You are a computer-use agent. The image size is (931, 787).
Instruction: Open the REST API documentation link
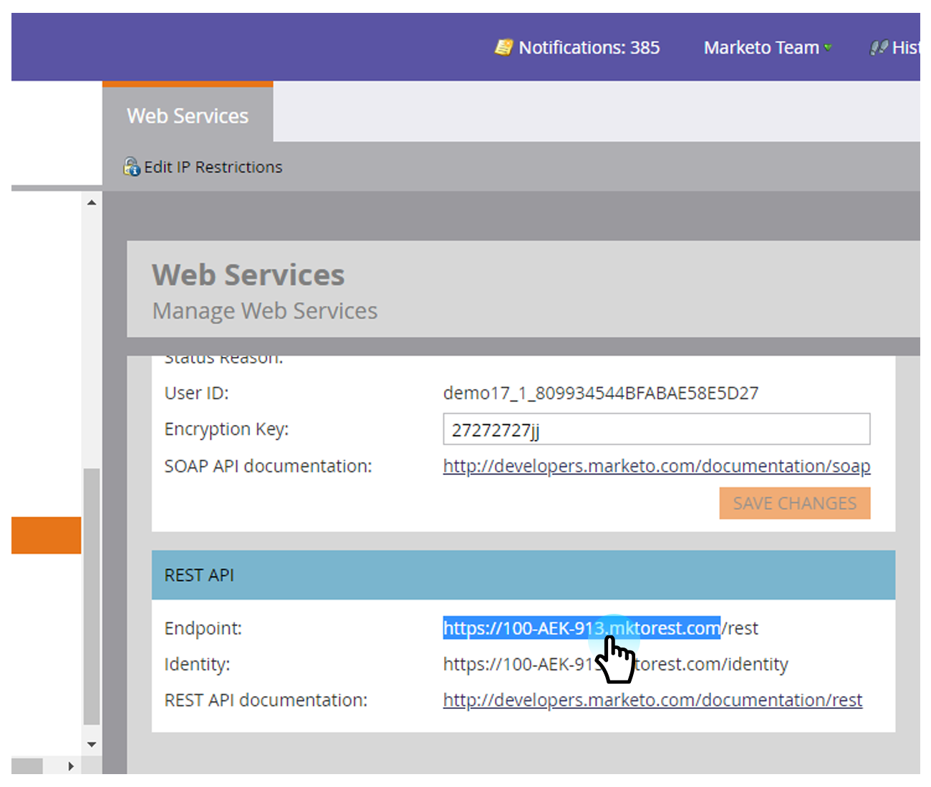point(652,700)
